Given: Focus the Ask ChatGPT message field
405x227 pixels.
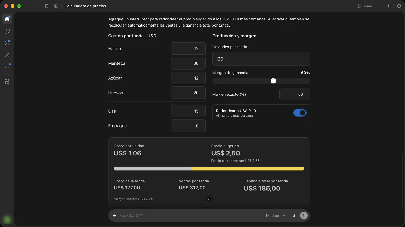Looking at the screenshot, I should 190,215.
